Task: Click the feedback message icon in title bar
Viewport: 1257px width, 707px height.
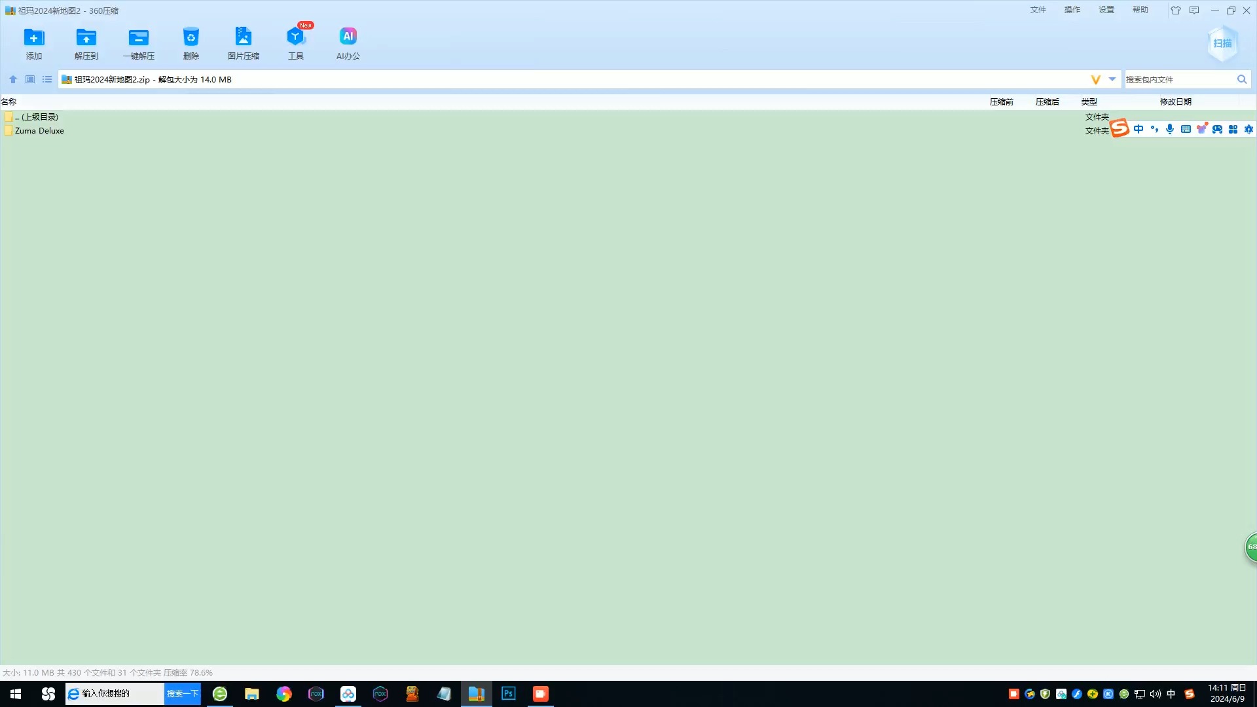Action: 1194,10
